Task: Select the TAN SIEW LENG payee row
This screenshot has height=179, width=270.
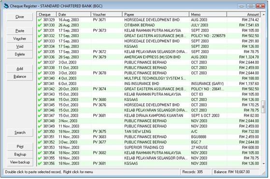Action: [149, 131]
